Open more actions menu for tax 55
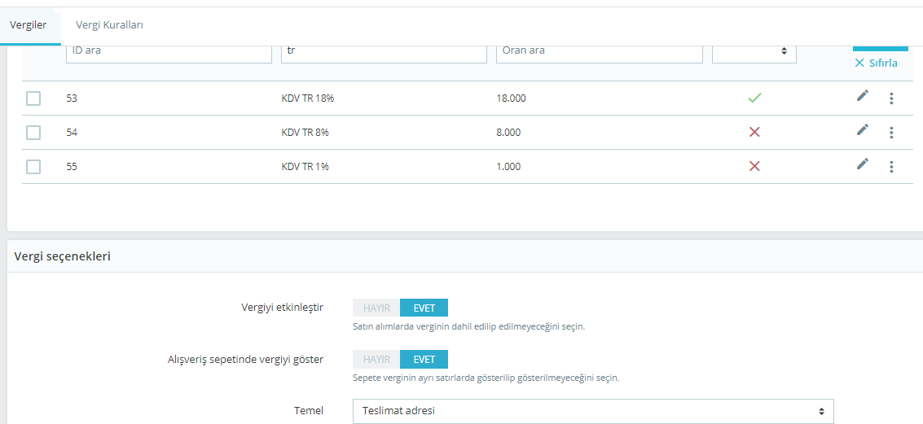 pyautogui.click(x=891, y=167)
